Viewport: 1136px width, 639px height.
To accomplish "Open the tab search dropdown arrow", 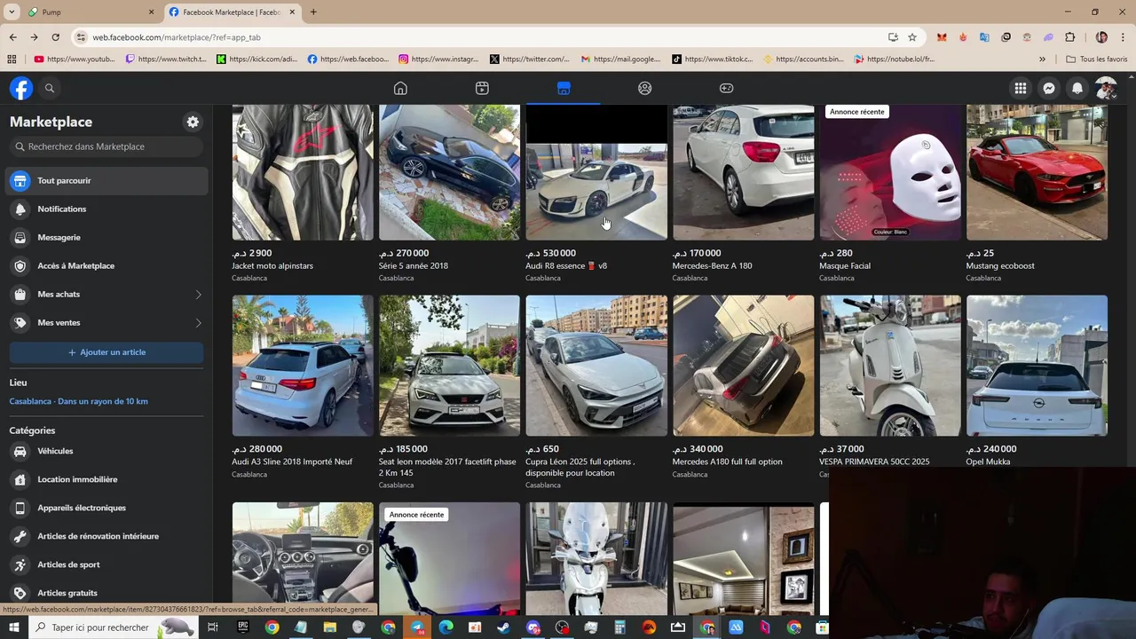I will coord(12,12).
